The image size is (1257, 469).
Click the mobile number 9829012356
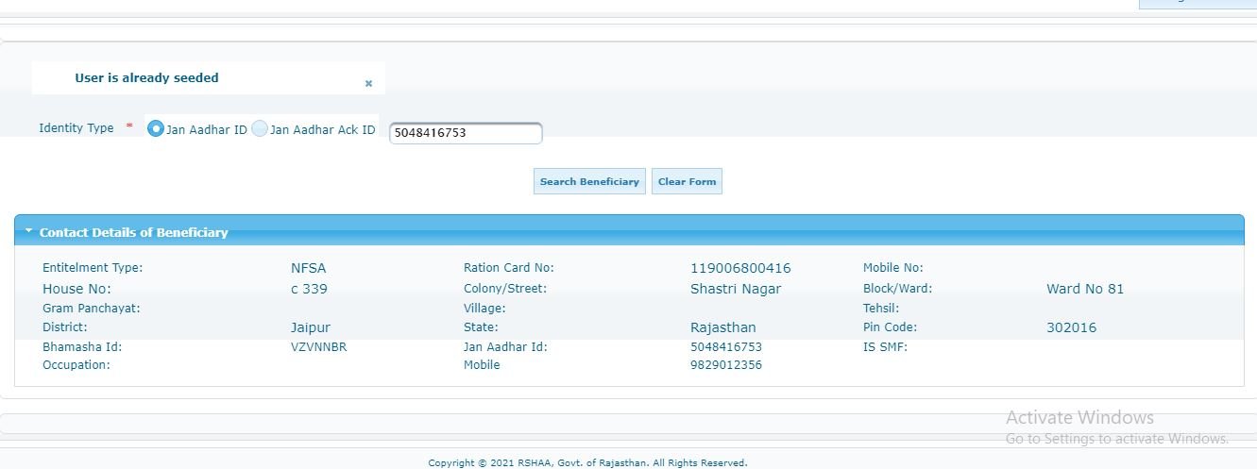pos(725,365)
